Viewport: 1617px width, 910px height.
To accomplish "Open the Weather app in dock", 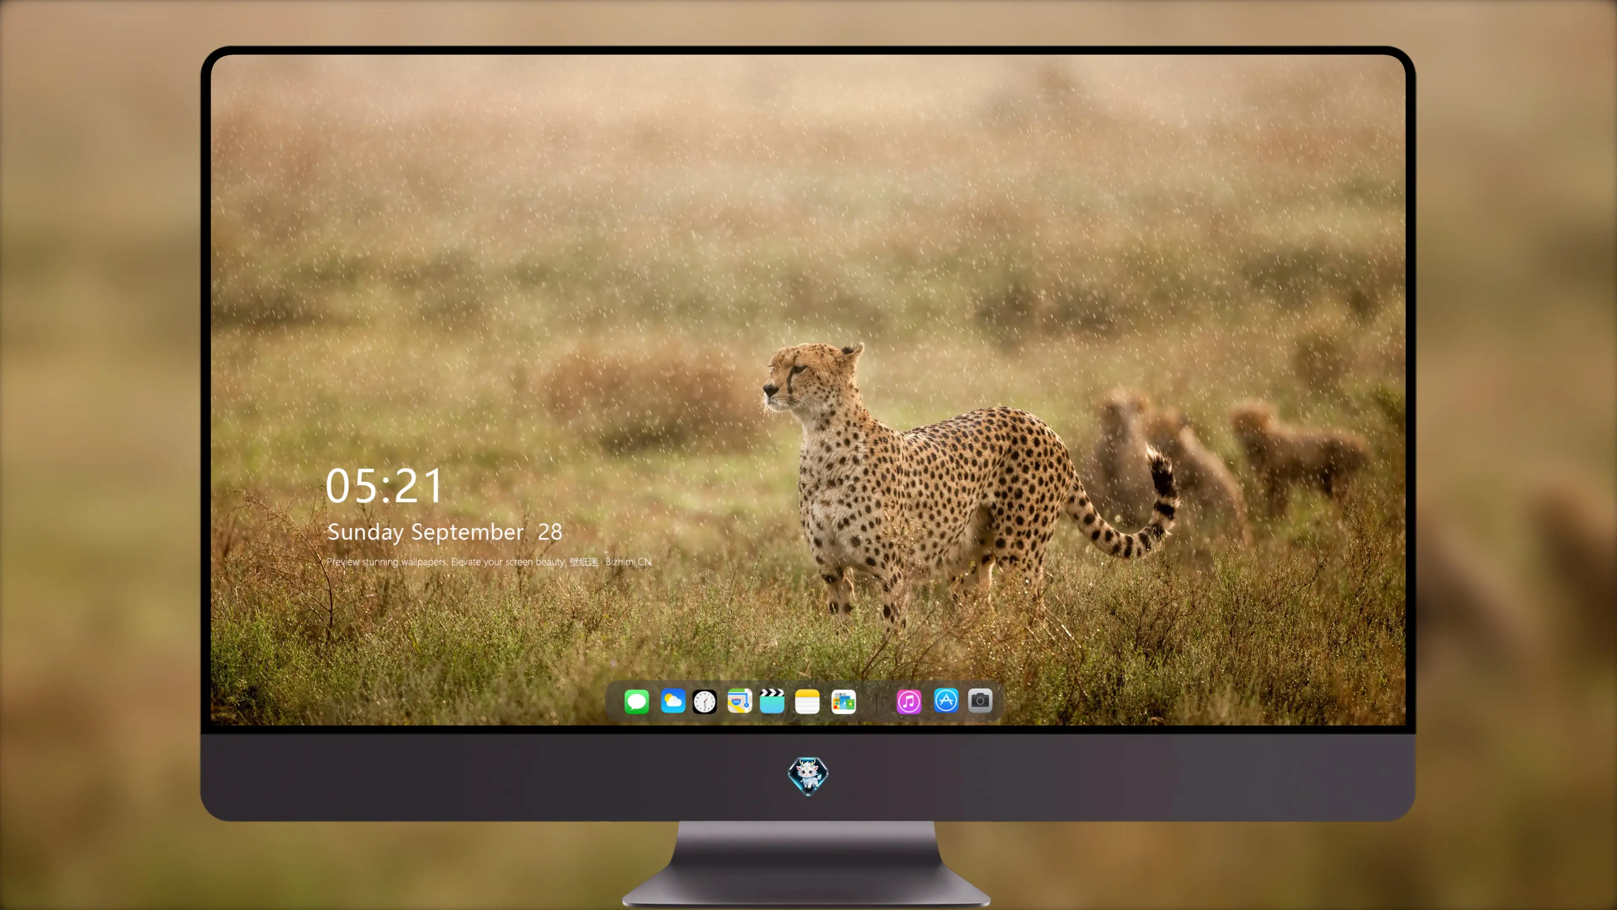I will (673, 701).
